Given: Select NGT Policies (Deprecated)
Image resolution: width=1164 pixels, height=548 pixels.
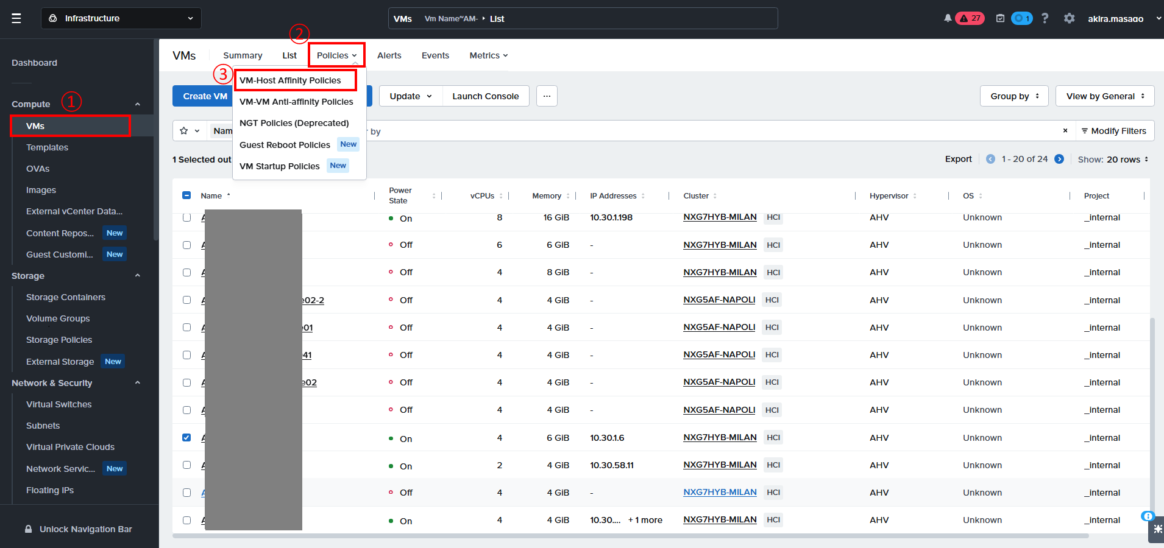Looking at the screenshot, I should point(294,123).
